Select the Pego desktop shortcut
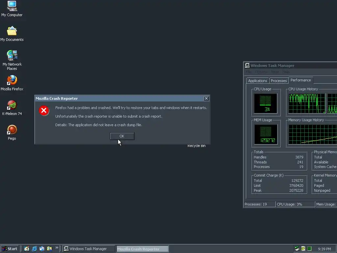The width and height of the screenshot is (337, 253). pyautogui.click(x=12, y=132)
